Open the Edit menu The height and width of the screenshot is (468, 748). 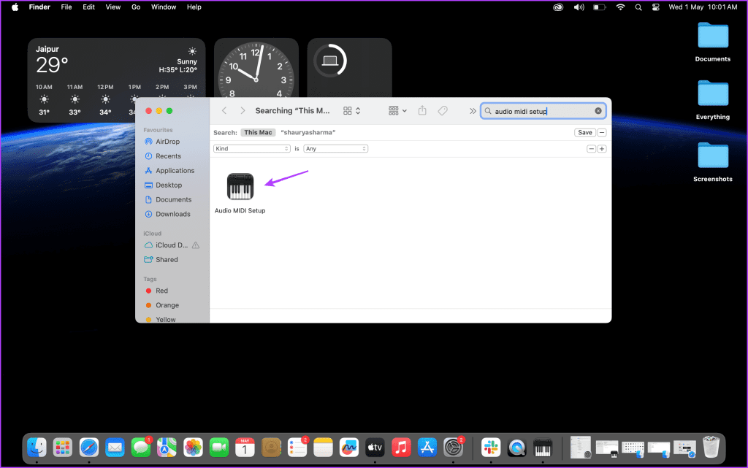pyautogui.click(x=88, y=7)
